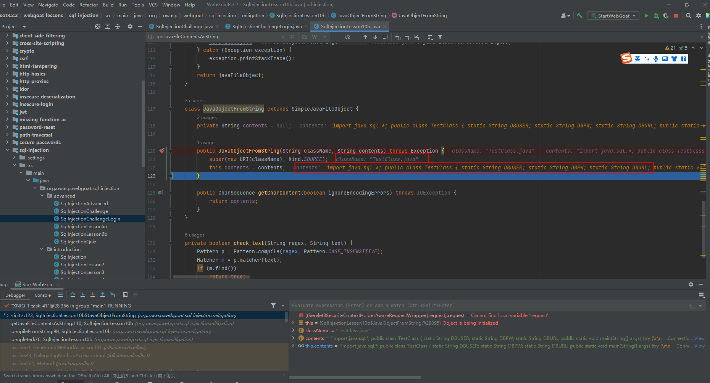Run StartWebGoat with the green play button

[646, 16]
